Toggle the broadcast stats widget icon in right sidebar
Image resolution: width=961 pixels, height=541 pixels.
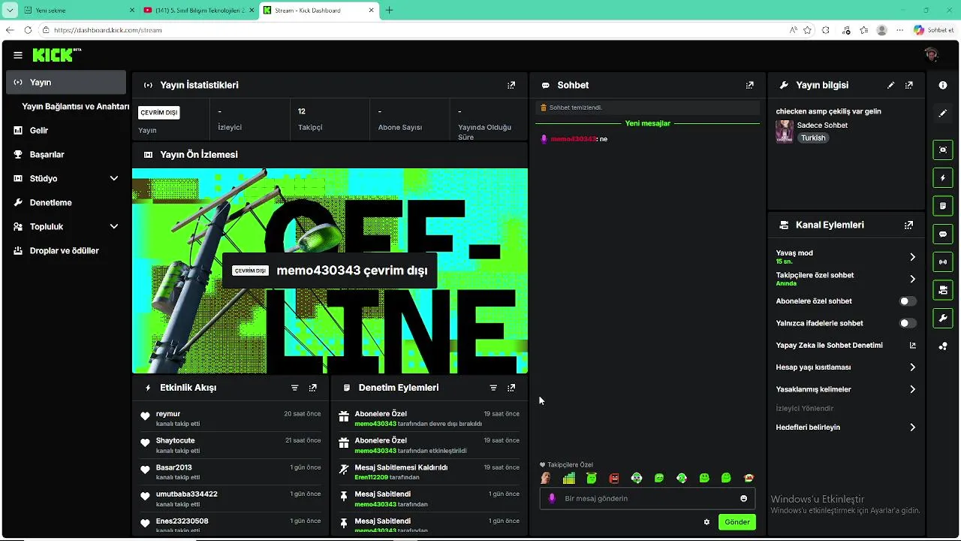(943, 262)
